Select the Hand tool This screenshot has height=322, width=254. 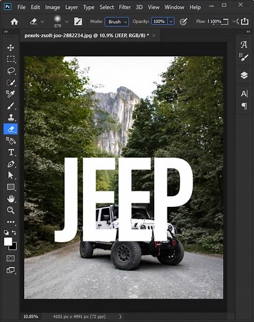[x=11, y=199]
